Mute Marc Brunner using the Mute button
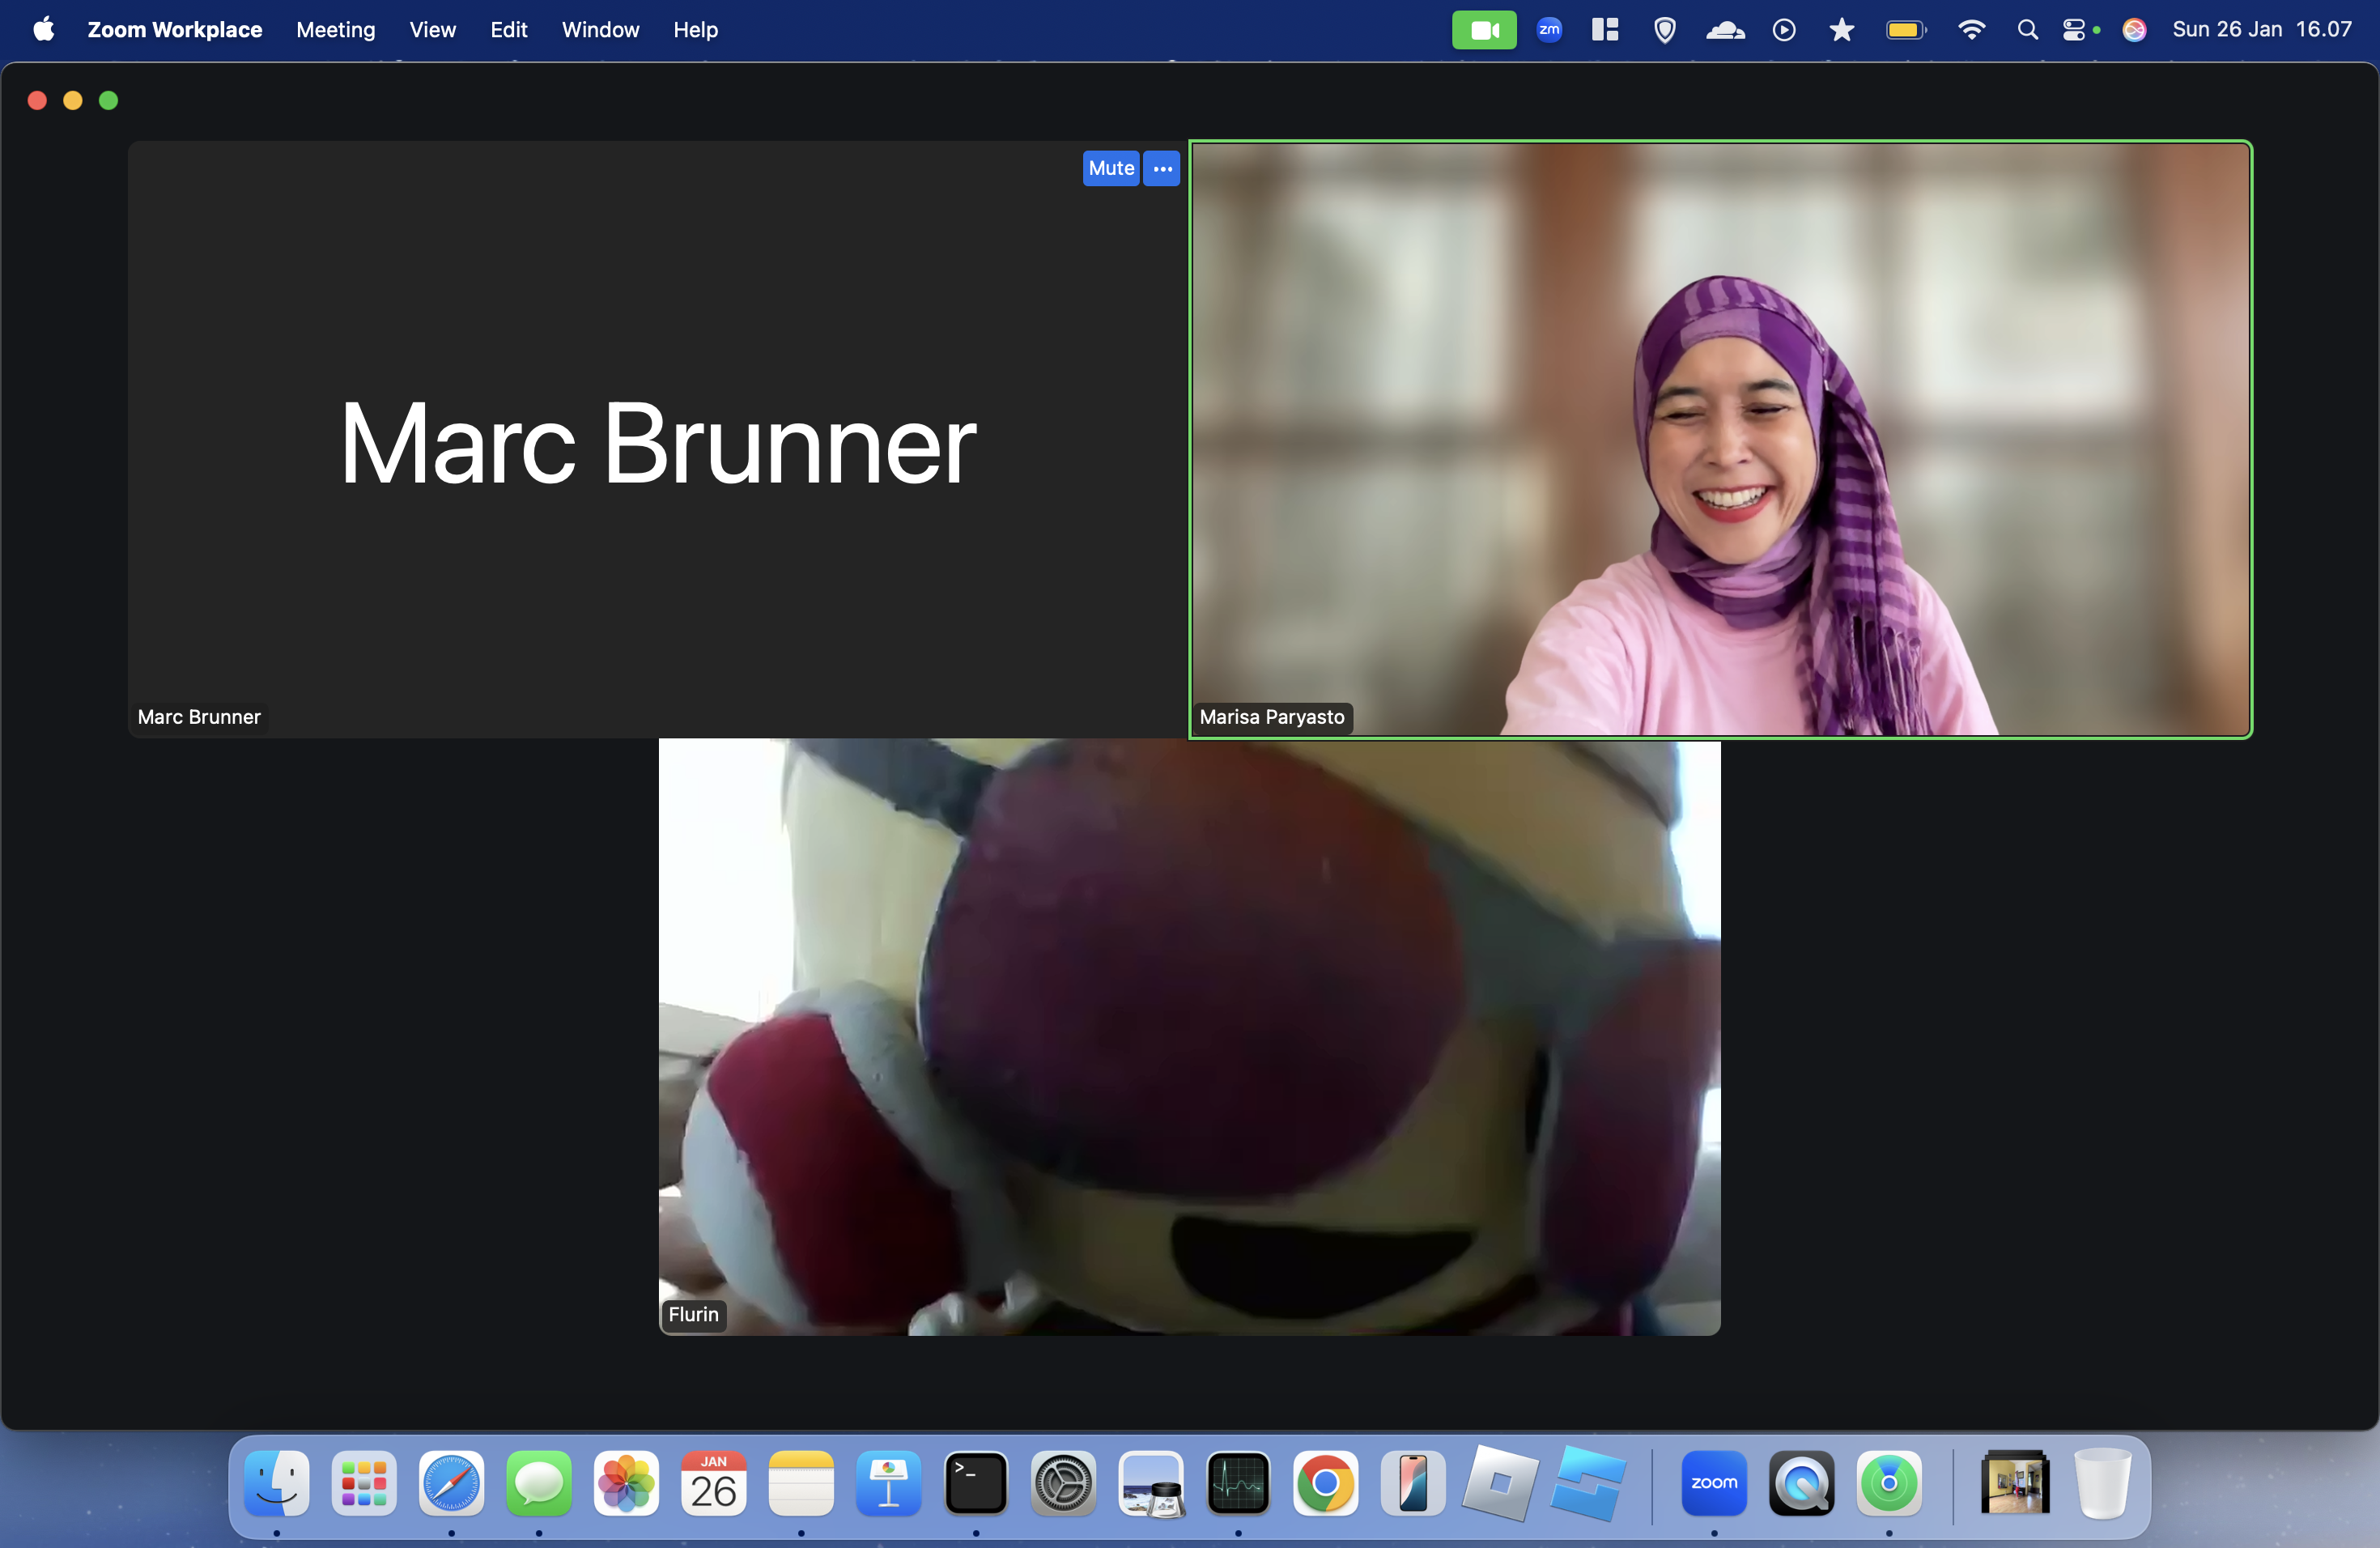This screenshot has width=2380, height=1548. point(1111,168)
